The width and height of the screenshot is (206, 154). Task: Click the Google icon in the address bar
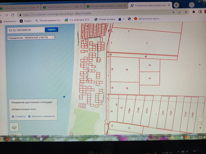click(x=173, y=12)
